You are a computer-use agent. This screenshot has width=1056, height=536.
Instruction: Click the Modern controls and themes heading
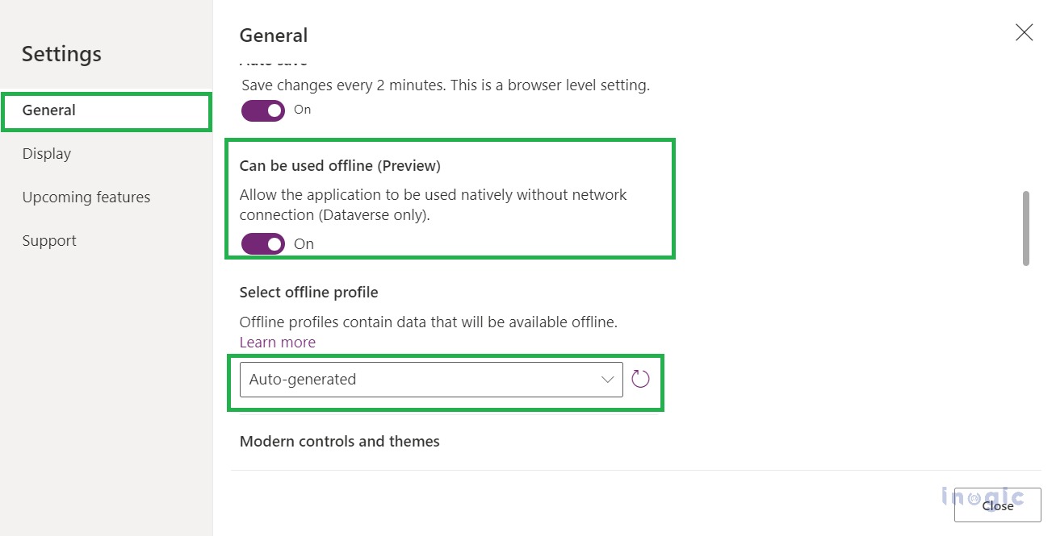pyautogui.click(x=340, y=441)
